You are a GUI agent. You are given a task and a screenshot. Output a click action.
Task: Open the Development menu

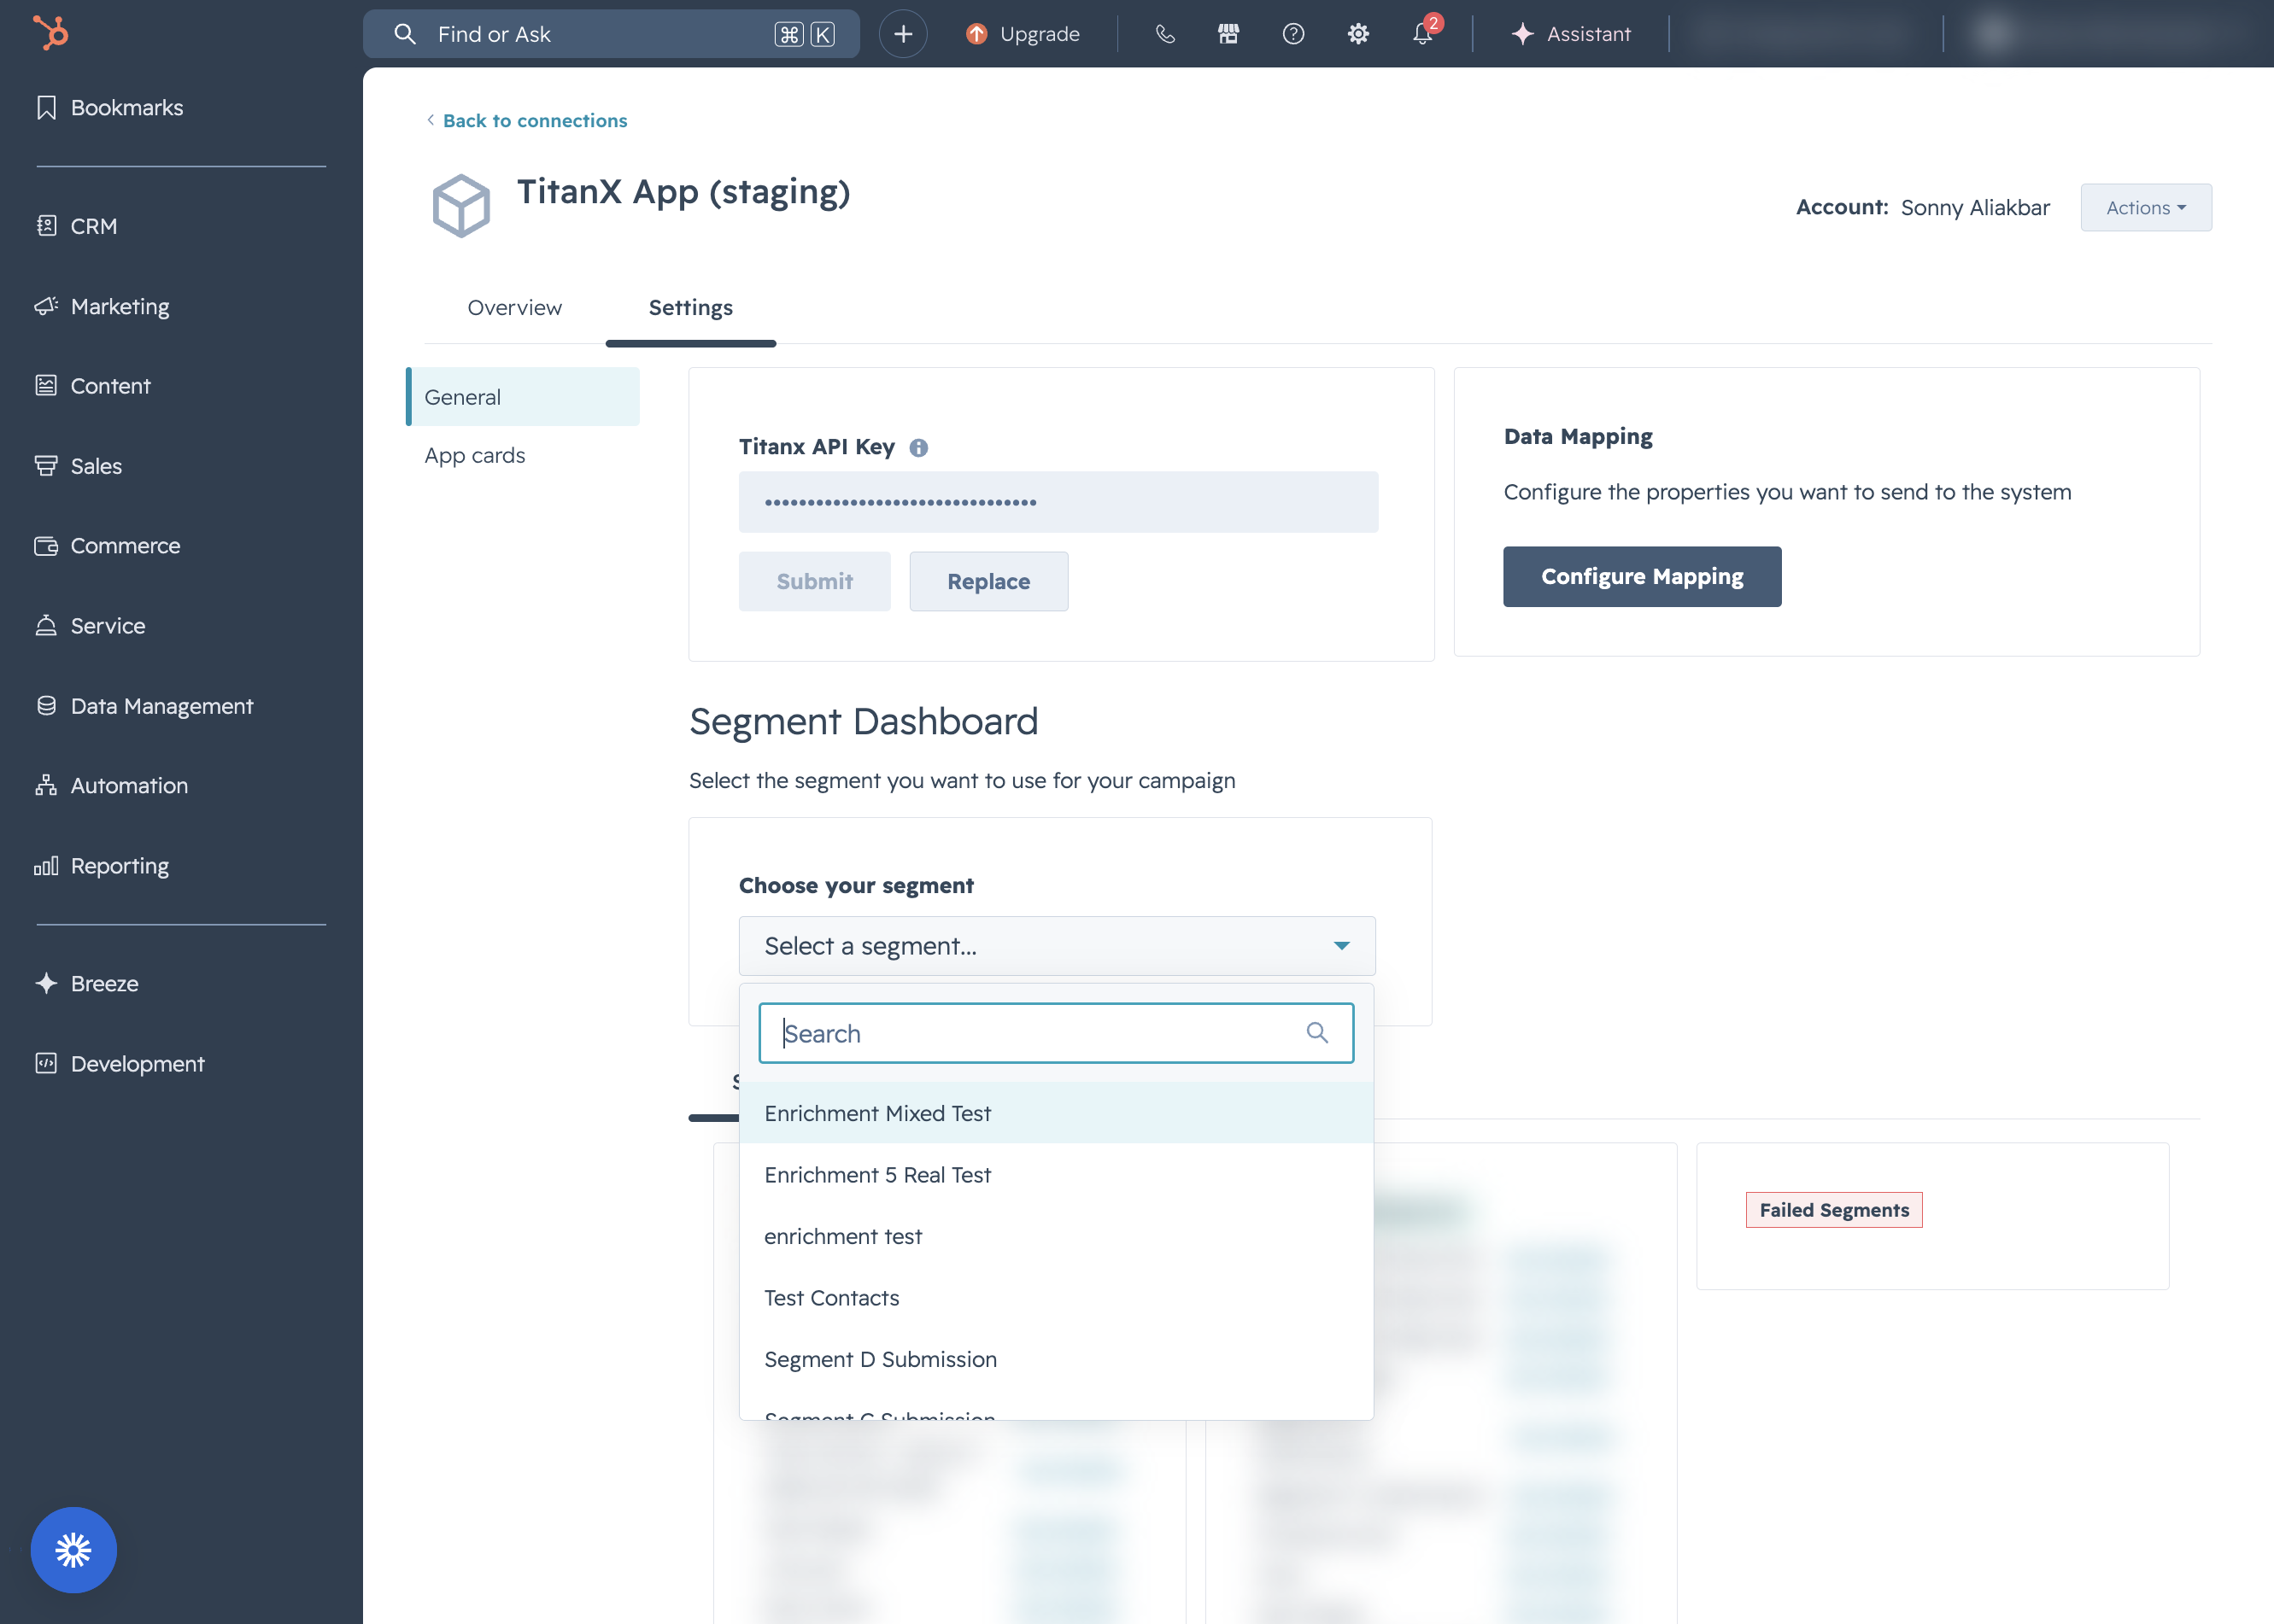click(120, 1063)
